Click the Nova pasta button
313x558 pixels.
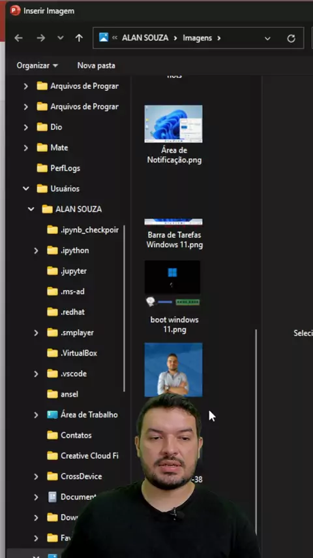[x=97, y=65]
